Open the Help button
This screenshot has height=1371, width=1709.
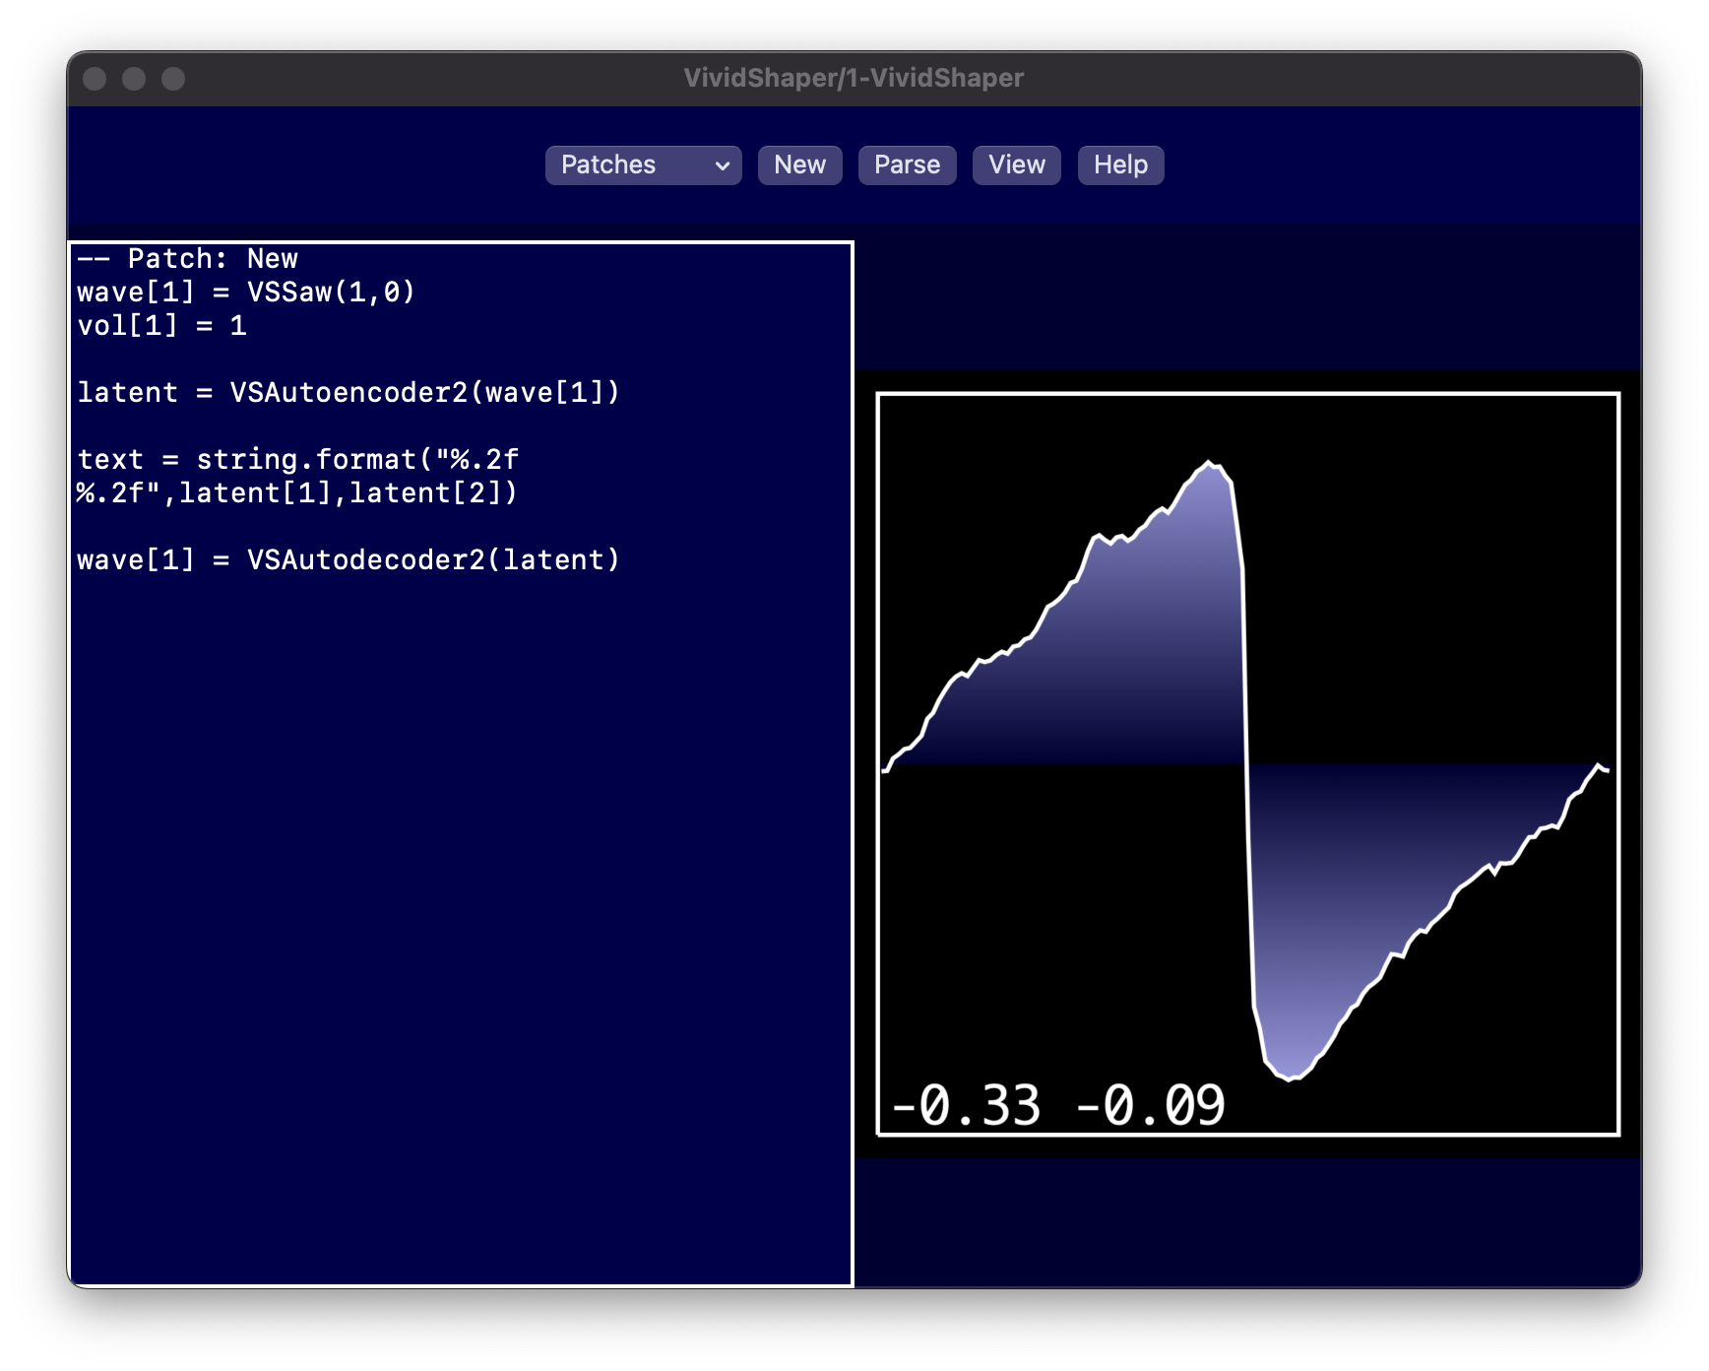[1120, 164]
